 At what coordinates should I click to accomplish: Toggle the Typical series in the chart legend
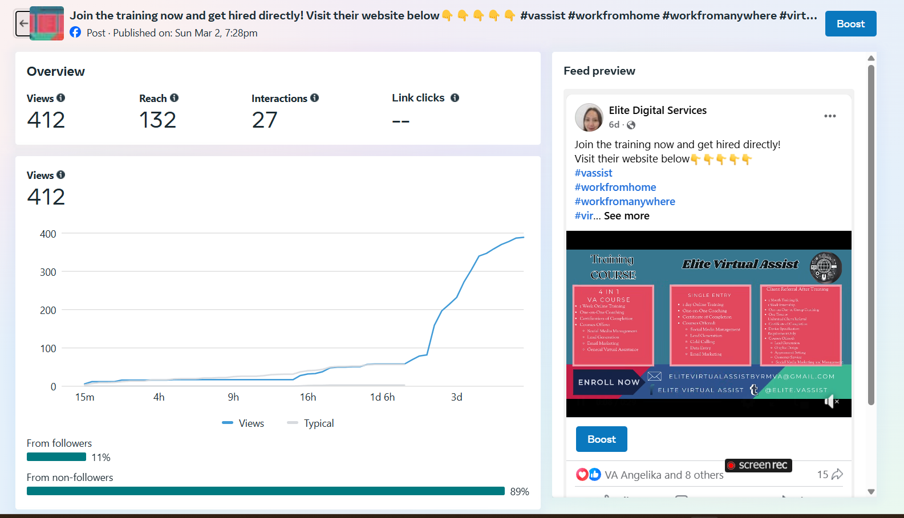coord(311,423)
